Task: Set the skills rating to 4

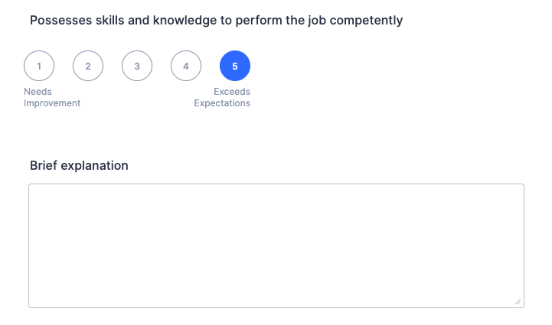Action: pos(186,66)
